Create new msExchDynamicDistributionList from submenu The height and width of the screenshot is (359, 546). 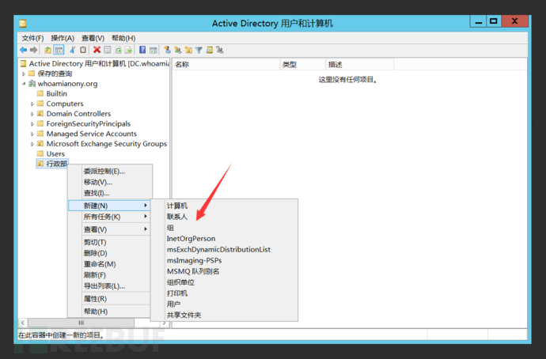(224, 249)
